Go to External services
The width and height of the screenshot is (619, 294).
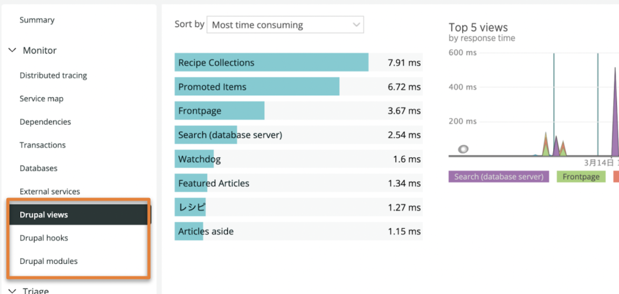point(50,192)
